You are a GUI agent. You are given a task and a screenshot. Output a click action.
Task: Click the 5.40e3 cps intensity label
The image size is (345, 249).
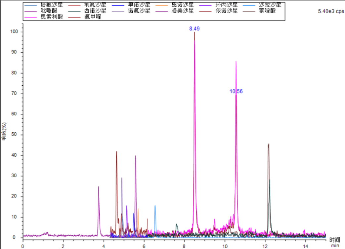330,11
